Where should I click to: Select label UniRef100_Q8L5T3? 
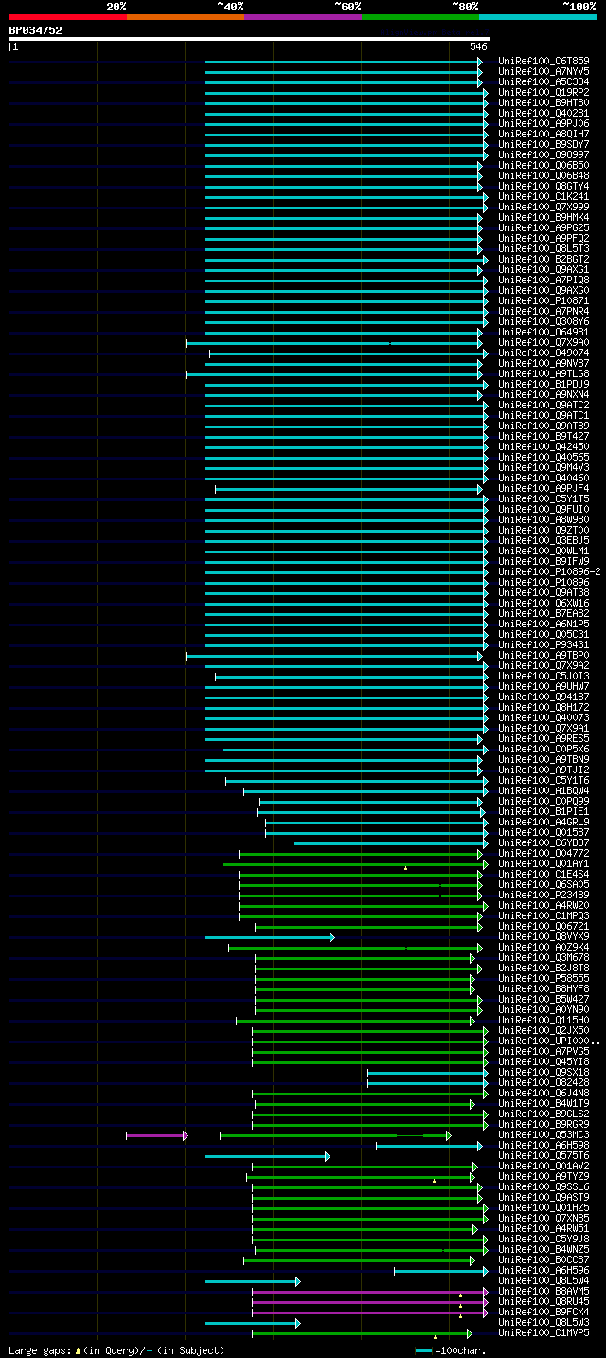point(544,249)
